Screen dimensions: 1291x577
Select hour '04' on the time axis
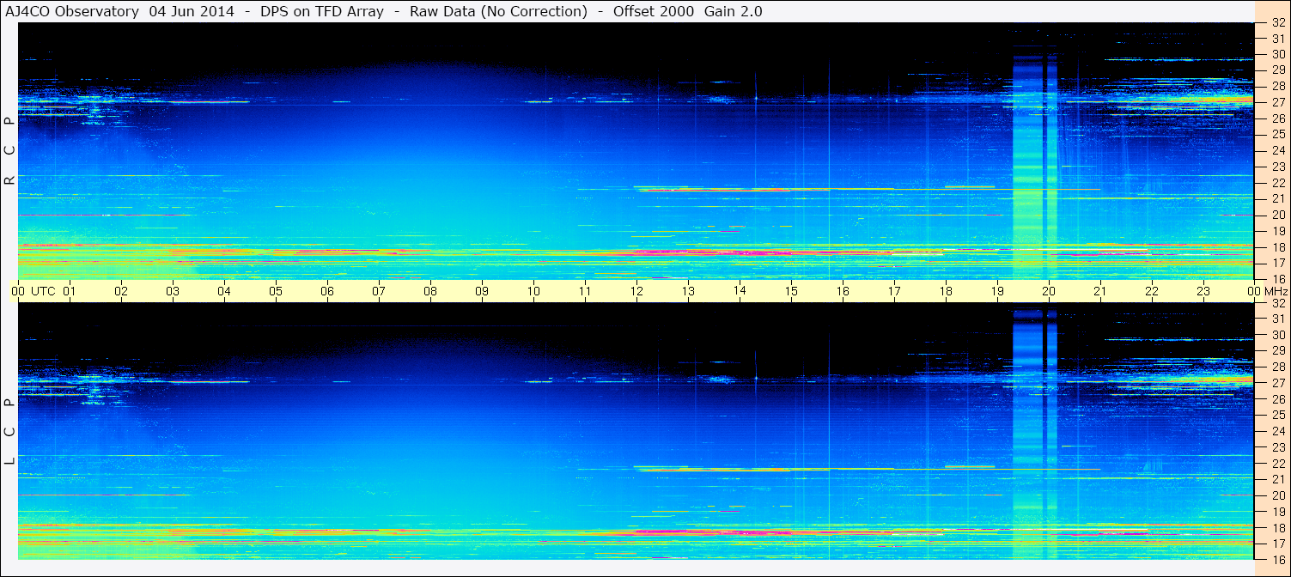coord(224,291)
